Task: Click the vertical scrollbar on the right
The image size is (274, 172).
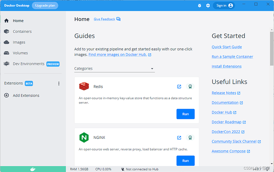Action: pos(272,47)
